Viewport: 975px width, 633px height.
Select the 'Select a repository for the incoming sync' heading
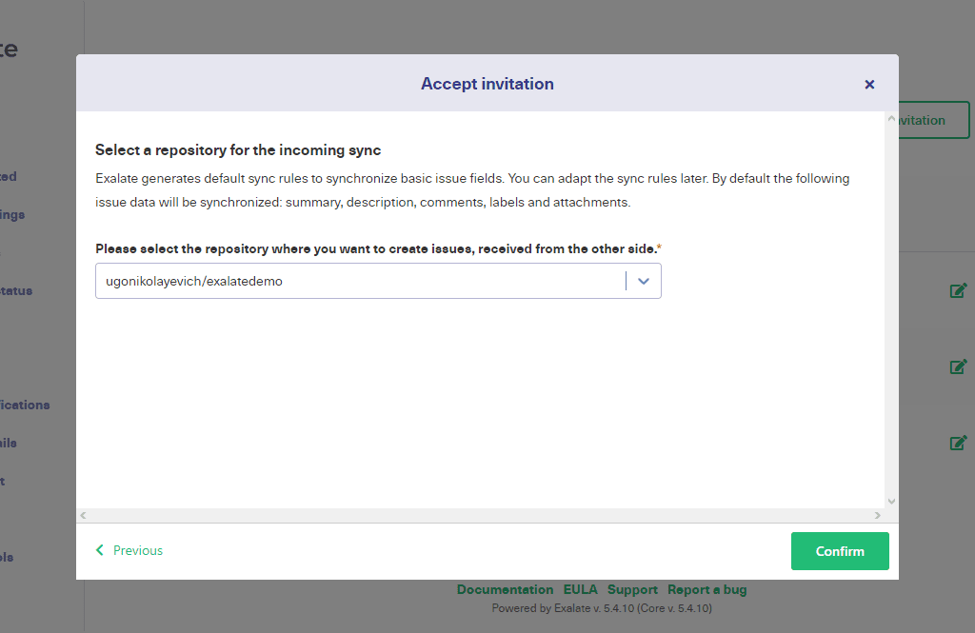tap(238, 150)
